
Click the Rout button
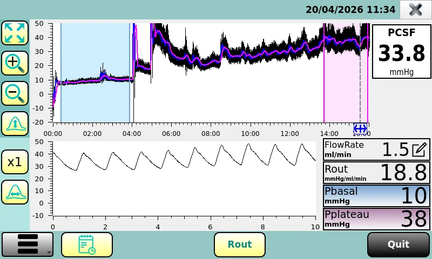coord(240,244)
